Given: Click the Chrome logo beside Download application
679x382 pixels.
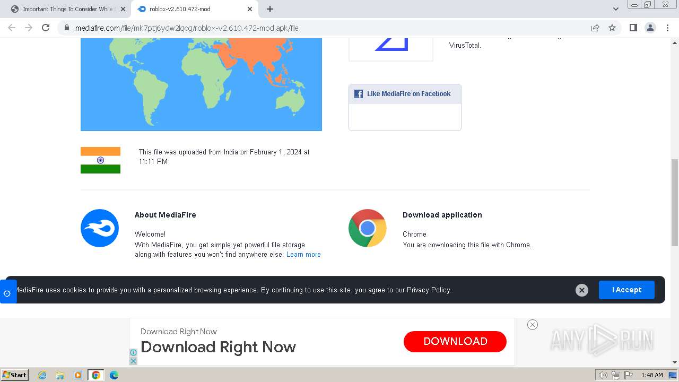Looking at the screenshot, I should 368,228.
